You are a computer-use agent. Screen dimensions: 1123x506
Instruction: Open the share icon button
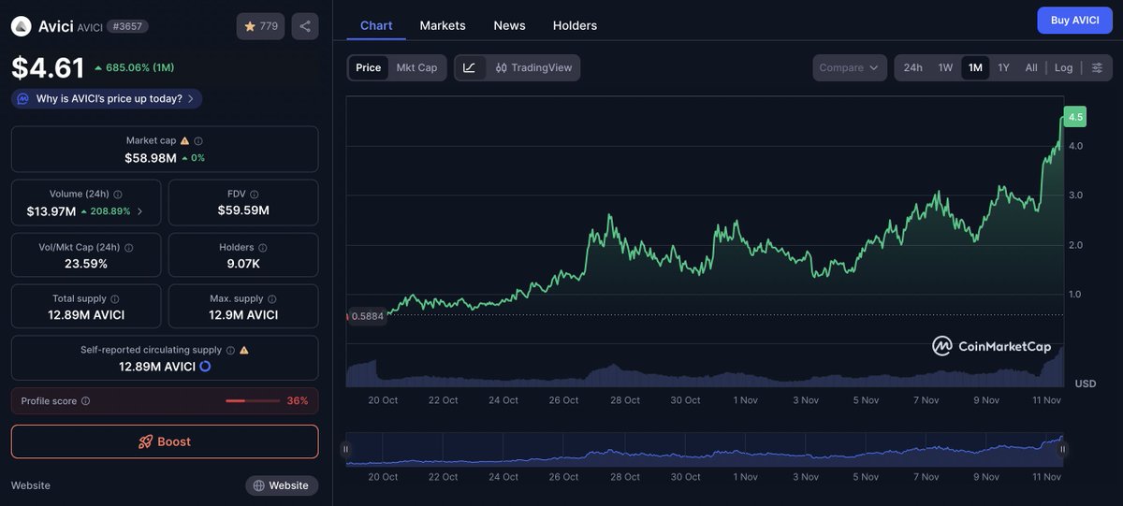(305, 26)
